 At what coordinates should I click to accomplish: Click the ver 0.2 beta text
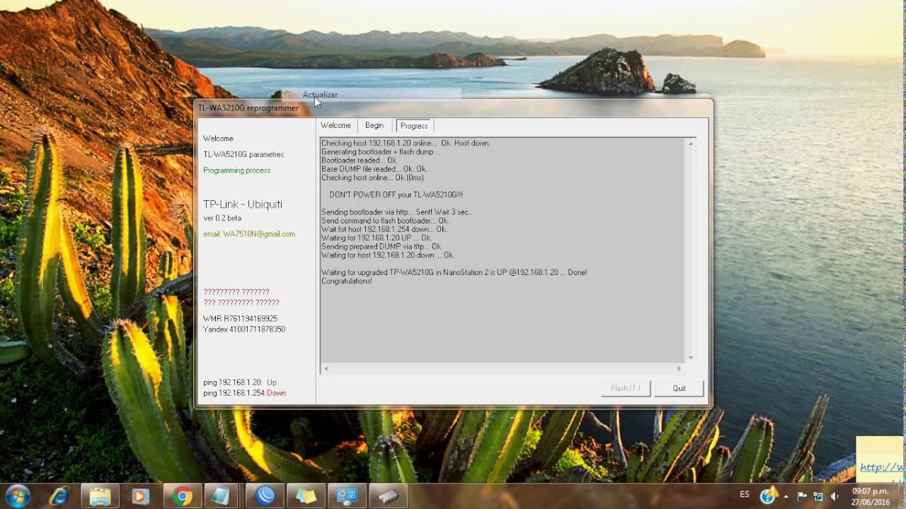tap(222, 218)
